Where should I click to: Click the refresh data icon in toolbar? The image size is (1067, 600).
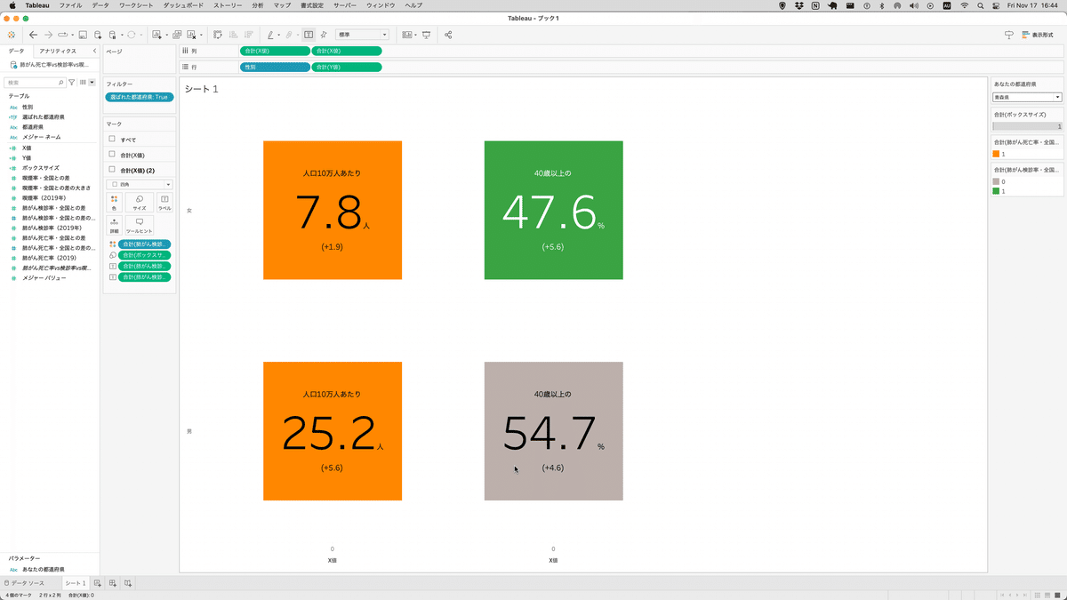[x=131, y=35]
